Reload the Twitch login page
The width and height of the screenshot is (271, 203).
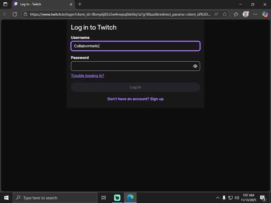(15, 14)
